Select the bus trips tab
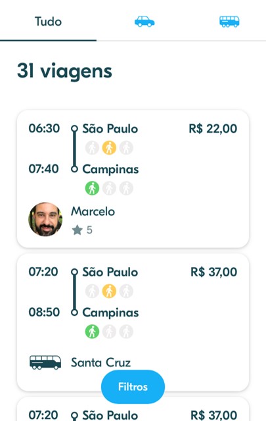The width and height of the screenshot is (266, 421). click(x=229, y=22)
